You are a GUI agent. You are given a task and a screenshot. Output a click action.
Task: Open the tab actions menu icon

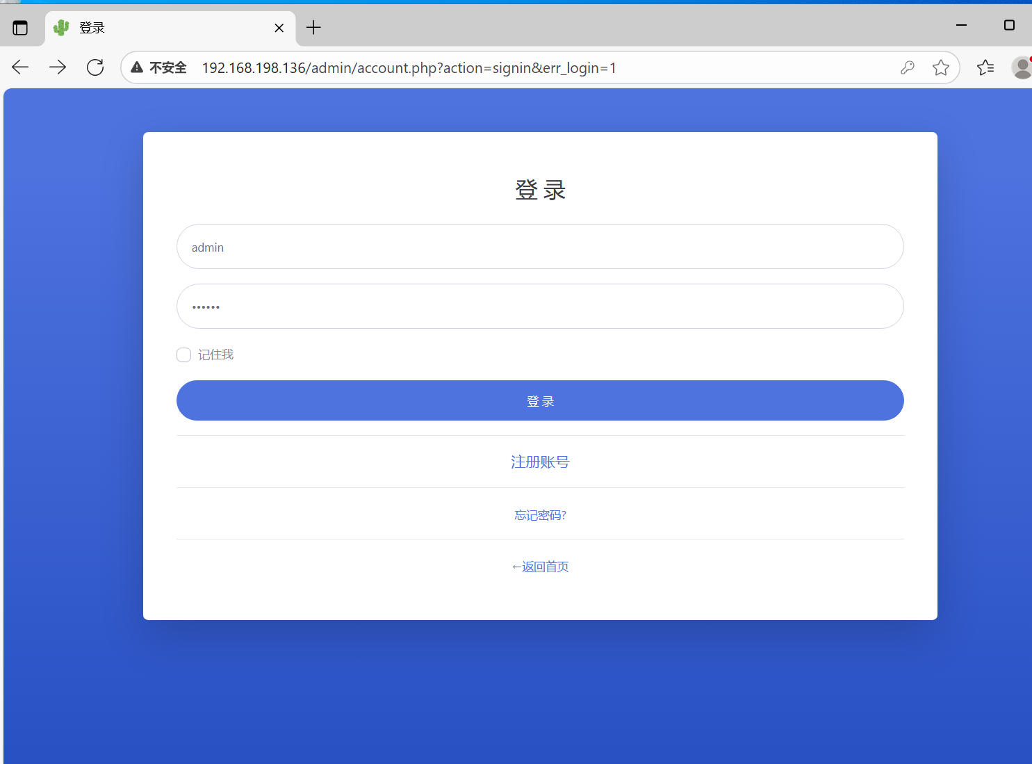[x=20, y=28]
